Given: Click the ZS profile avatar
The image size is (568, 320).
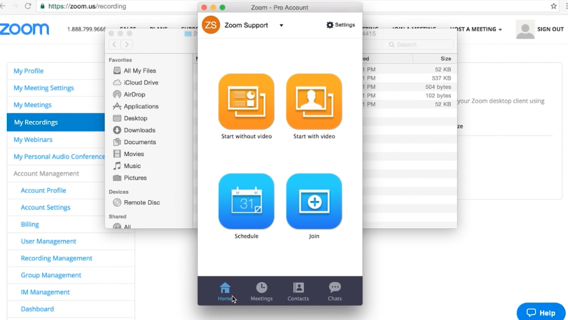Looking at the screenshot, I should tap(211, 25).
